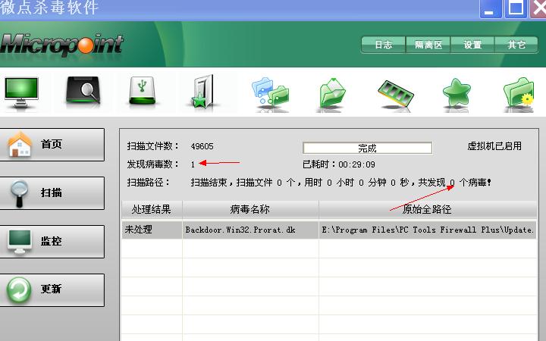The image size is (546, 341).
Task: Sort by 病毒名称 column header
Action: (250, 209)
